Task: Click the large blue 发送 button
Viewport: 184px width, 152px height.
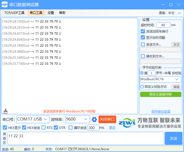Action: click(x=173, y=138)
